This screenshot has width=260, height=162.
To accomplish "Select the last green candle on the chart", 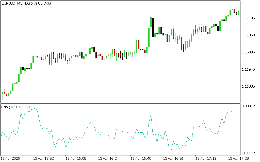I will pyautogui.click(x=238, y=12).
